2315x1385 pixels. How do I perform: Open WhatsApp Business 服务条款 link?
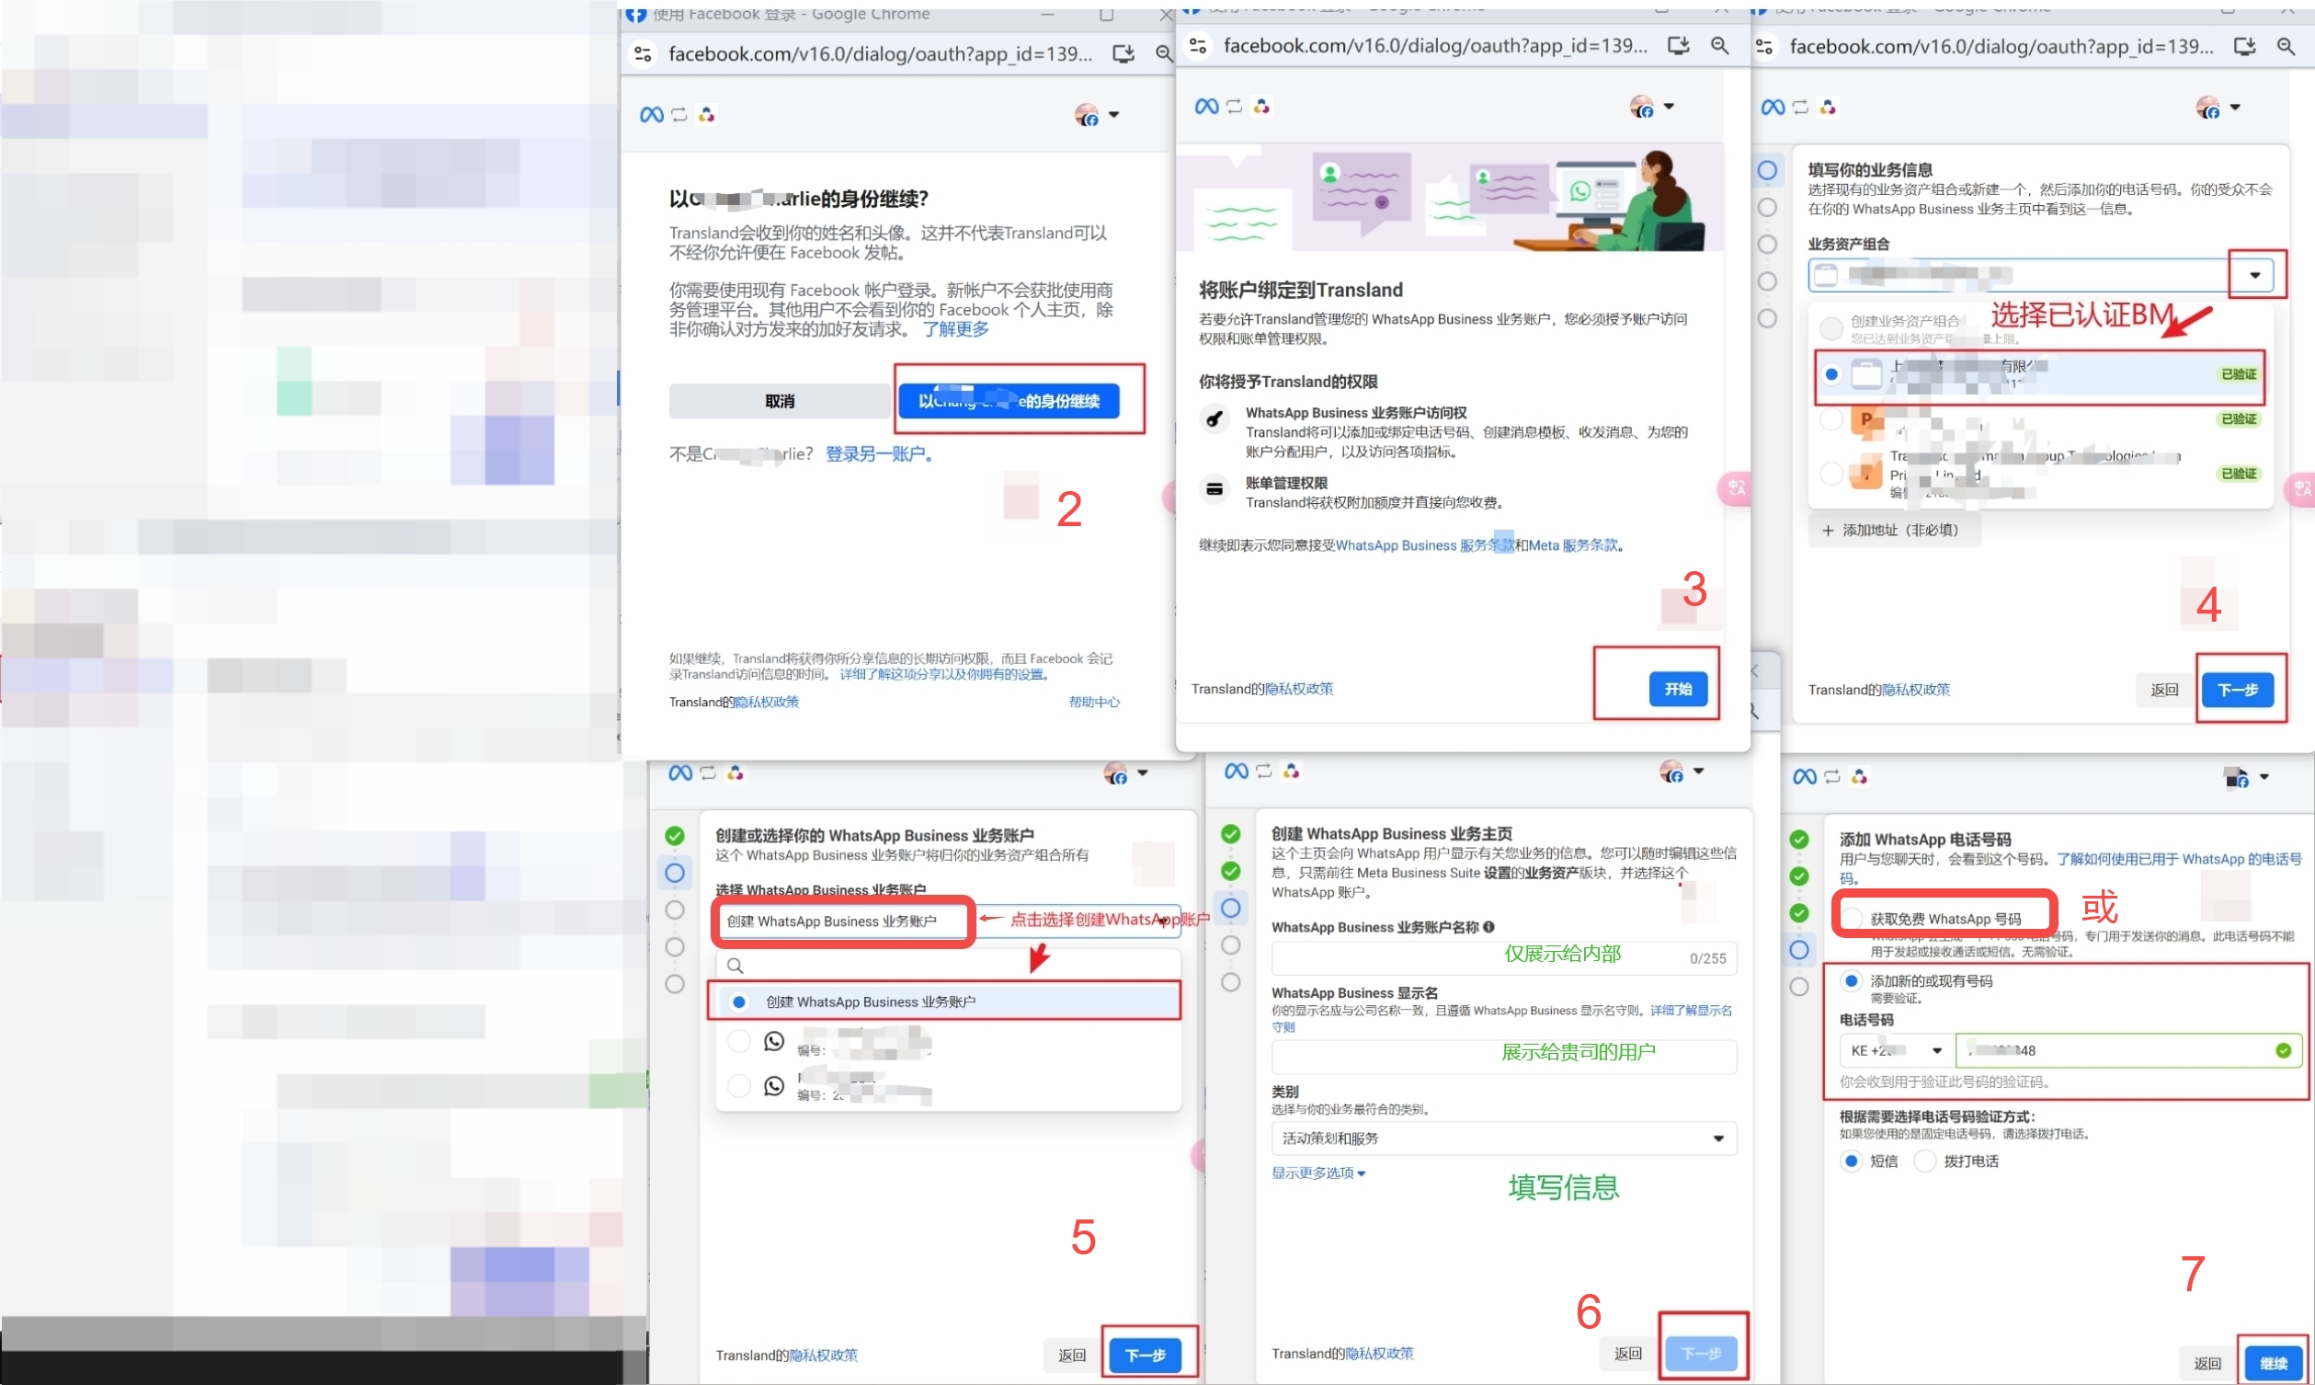tap(1425, 546)
